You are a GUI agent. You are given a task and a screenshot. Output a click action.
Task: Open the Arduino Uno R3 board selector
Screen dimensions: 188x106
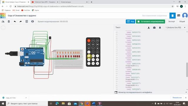(175, 27)
